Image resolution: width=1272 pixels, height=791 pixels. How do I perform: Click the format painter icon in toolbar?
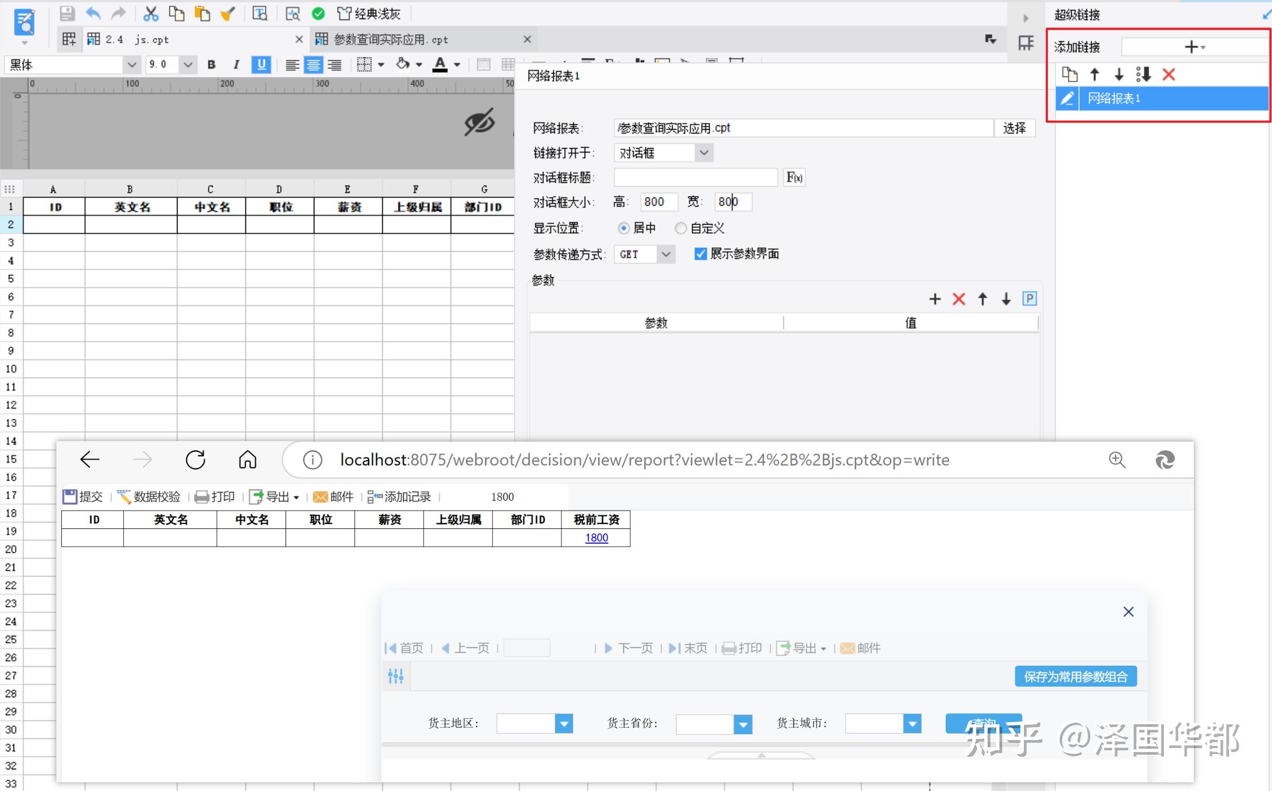pos(227,14)
